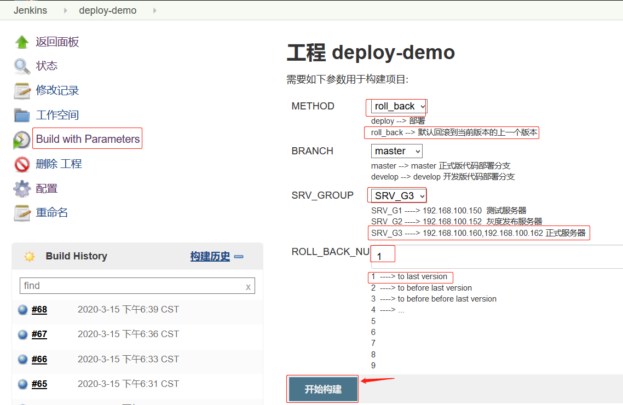The height and width of the screenshot is (405, 623).
Task: Click timestamp 2020-3-15 下午6:31 CST
Action: 128,384
